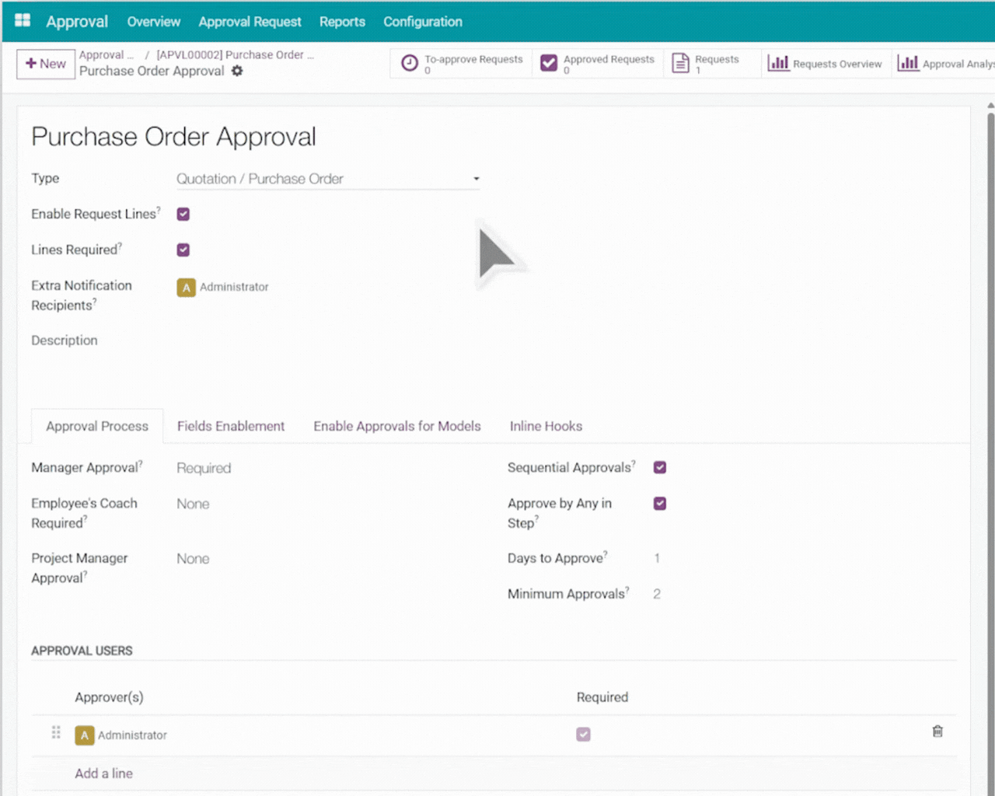
Task: Switch to the Fields Enablement tab
Action: tap(230, 426)
